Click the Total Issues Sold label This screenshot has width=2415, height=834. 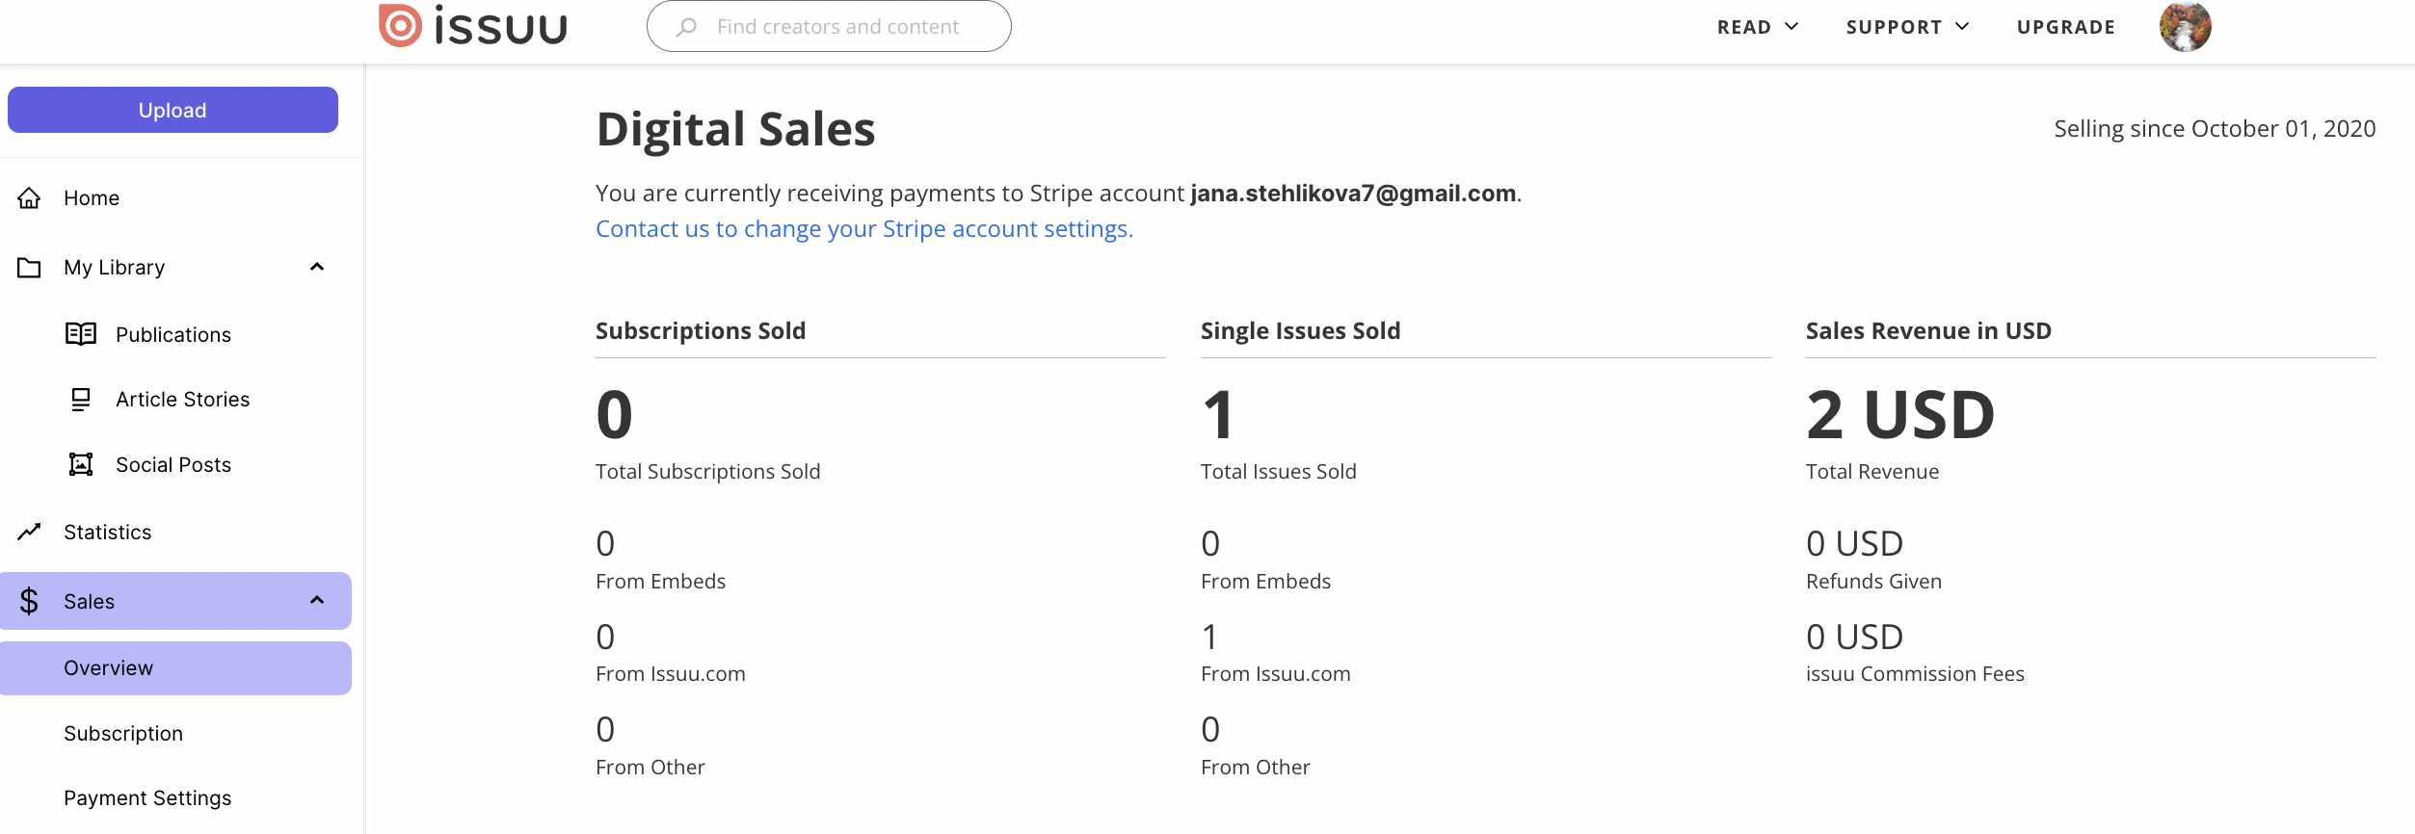pyautogui.click(x=1278, y=472)
